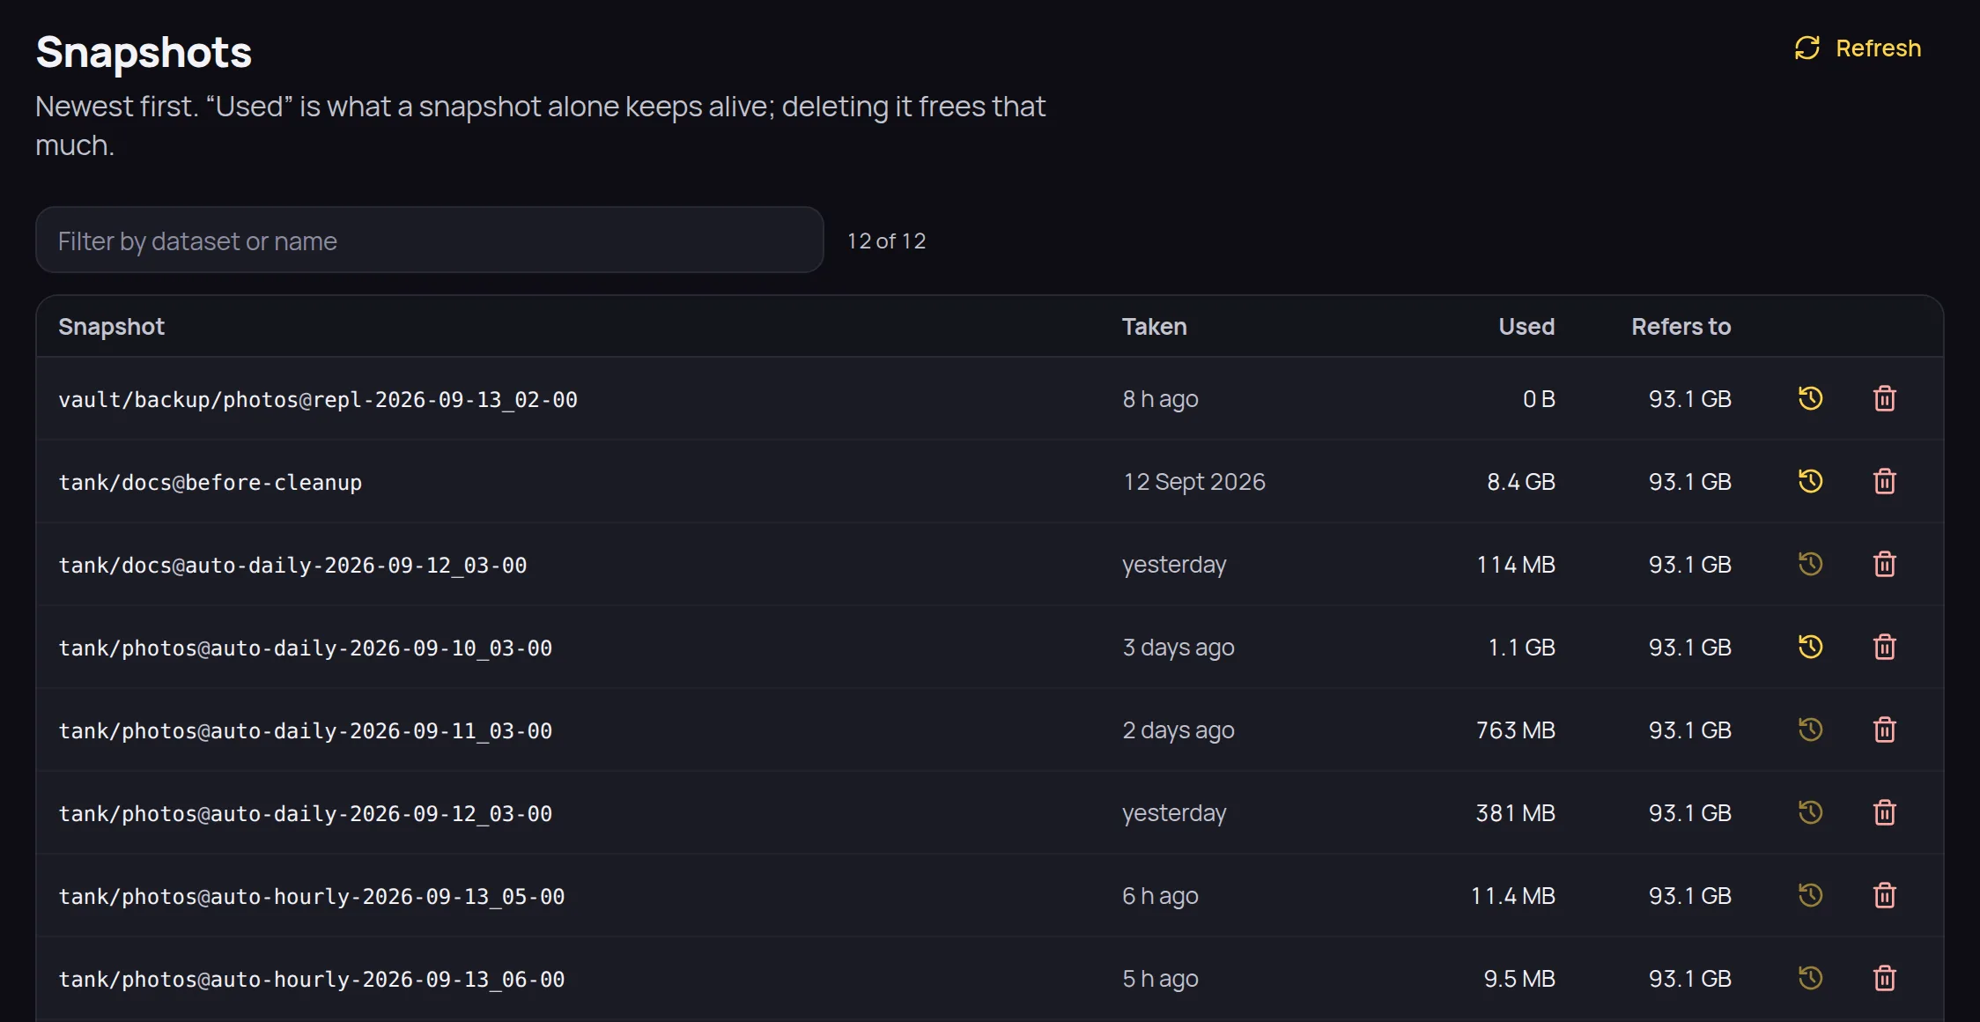Click rollback icon for auto-hourly-2026-09-13_06-00 snapshot
The height and width of the screenshot is (1022, 1980).
(x=1810, y=978)
